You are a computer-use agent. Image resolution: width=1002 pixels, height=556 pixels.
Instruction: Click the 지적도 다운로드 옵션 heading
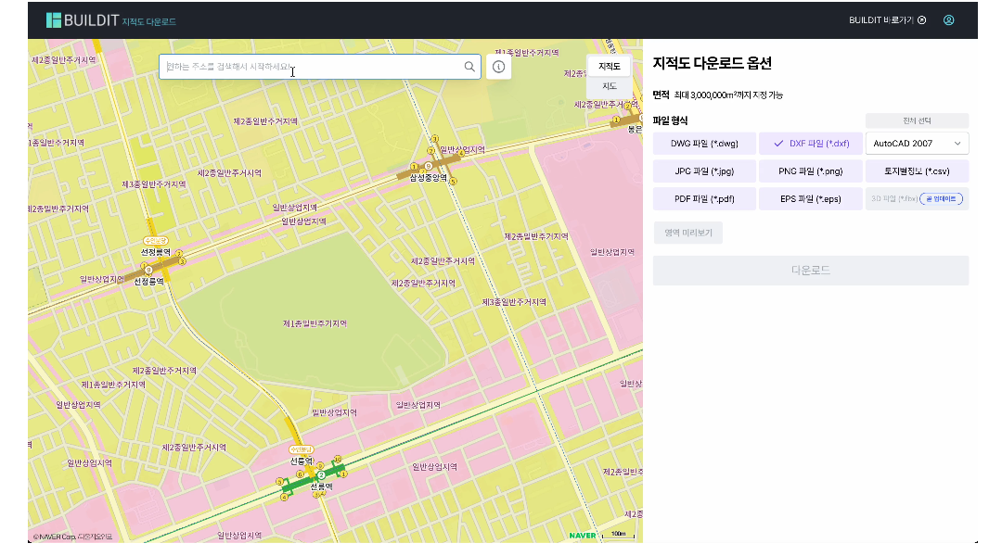pyautogui.click(x=712, y=63)
